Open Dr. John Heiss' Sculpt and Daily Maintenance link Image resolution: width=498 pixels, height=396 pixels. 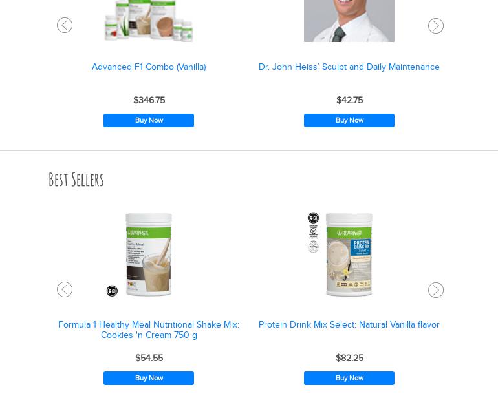(349, 67)
